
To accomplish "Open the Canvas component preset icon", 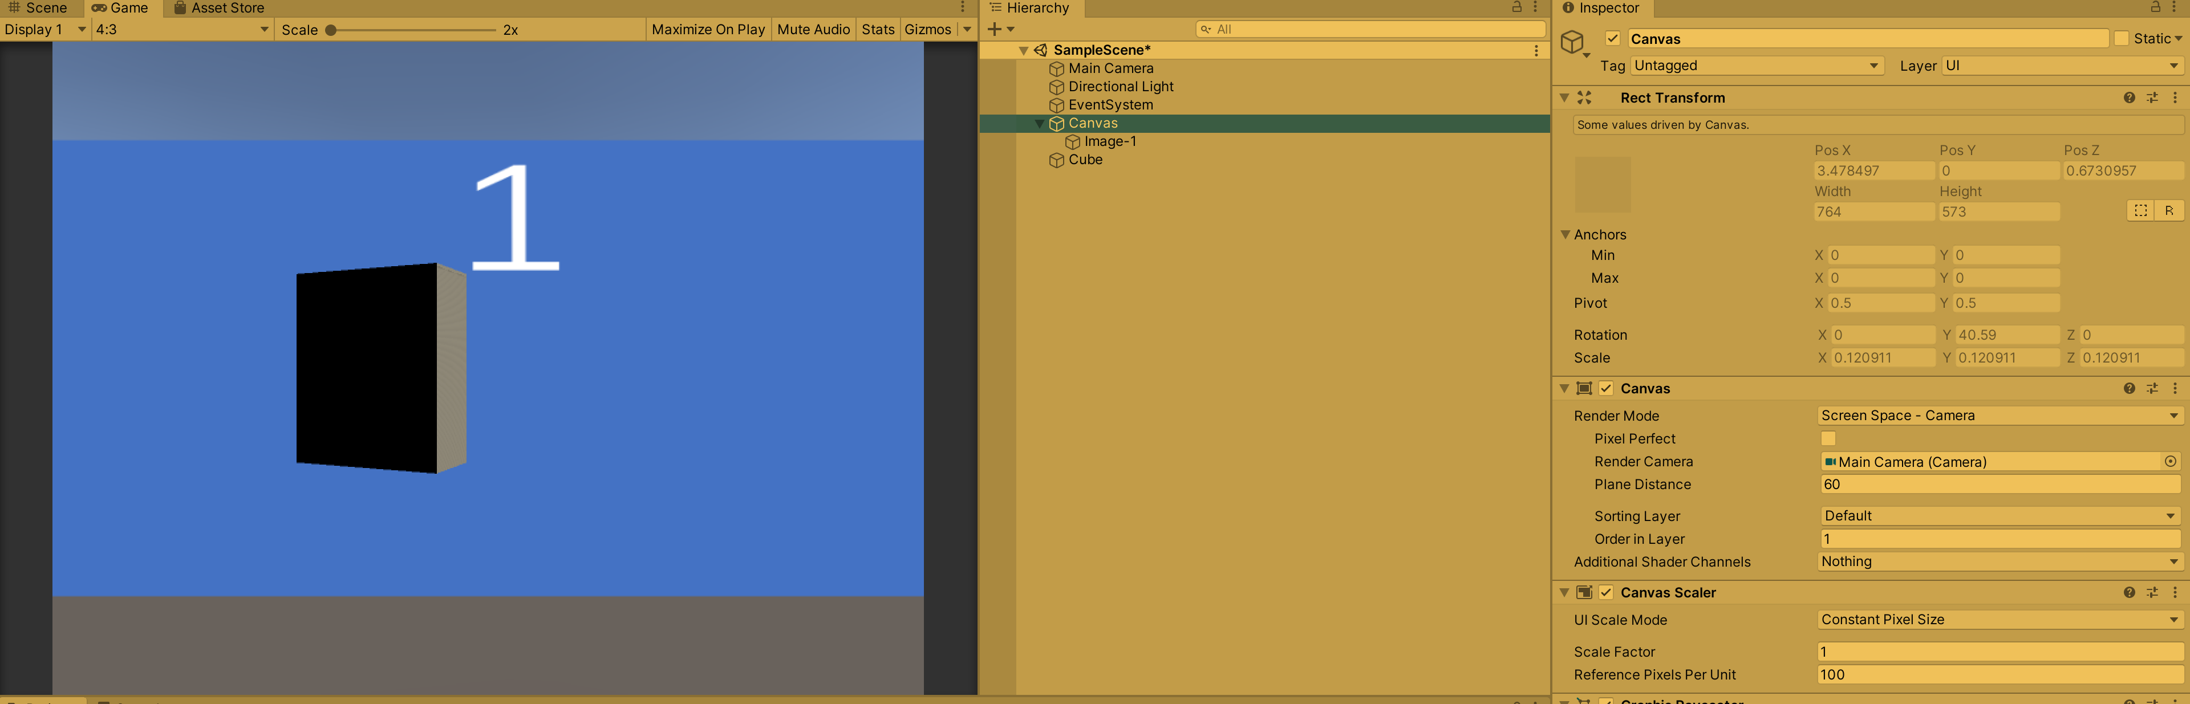I will coord(2152,389).
